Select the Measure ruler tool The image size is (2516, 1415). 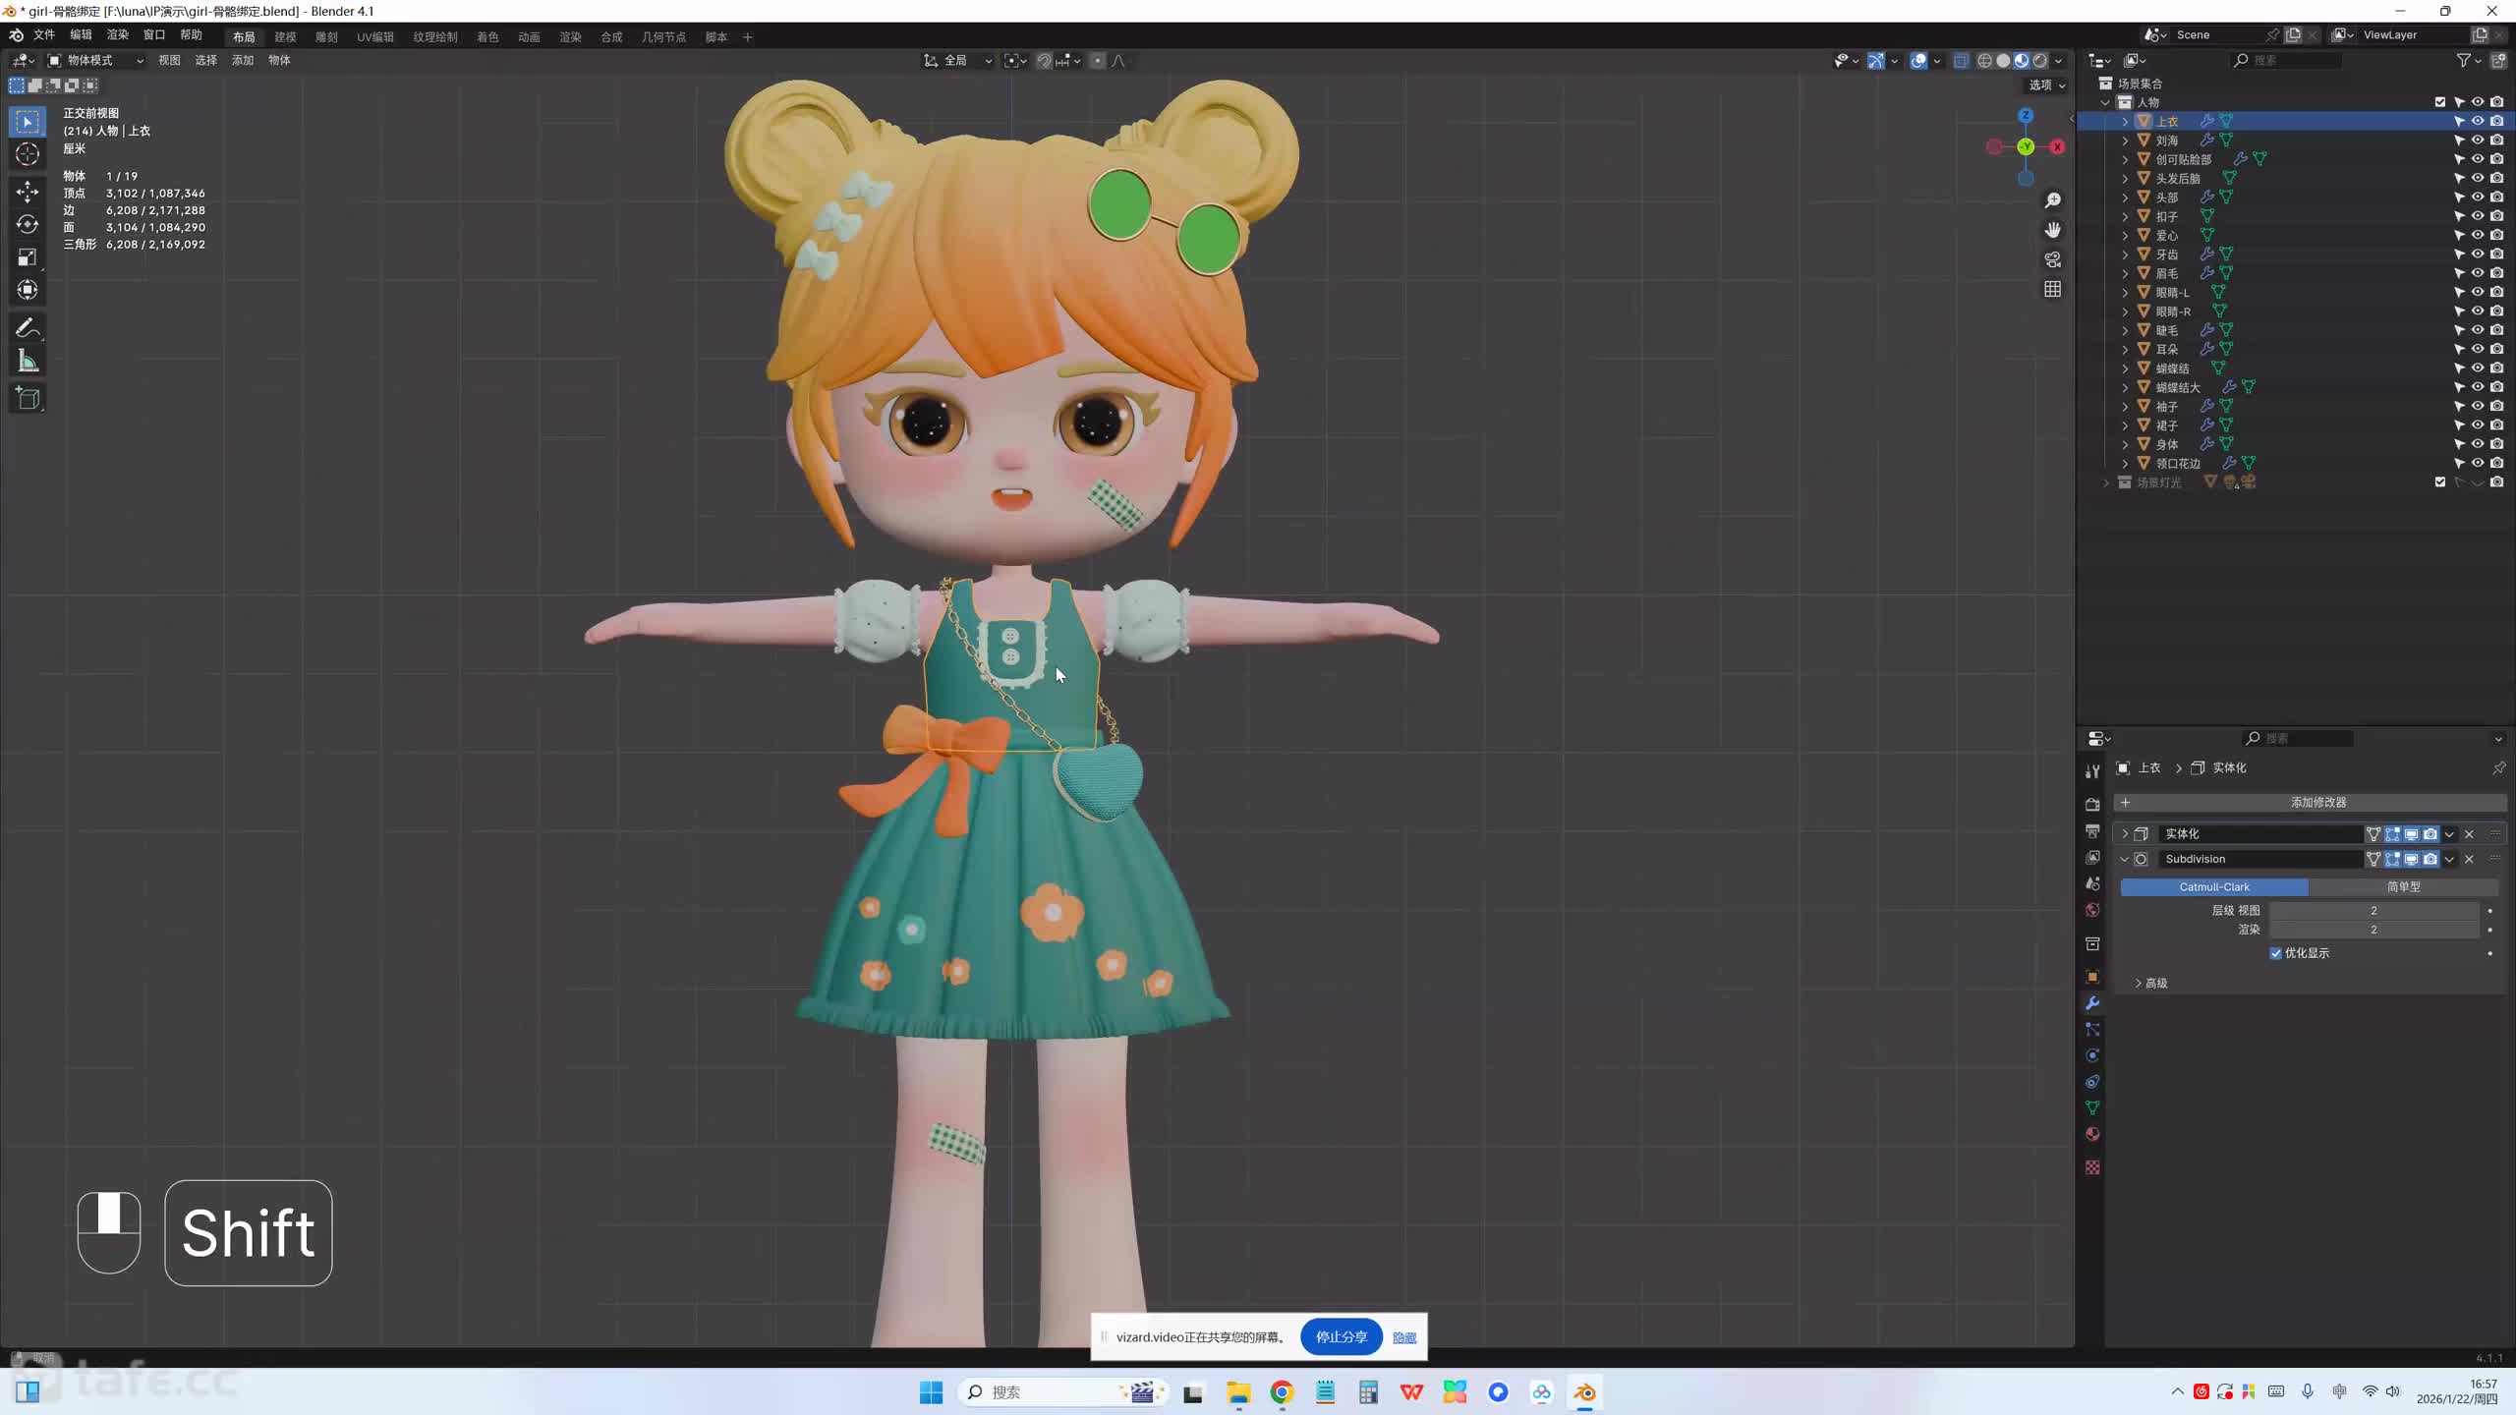pyautogui.click(x=28, y=362)
